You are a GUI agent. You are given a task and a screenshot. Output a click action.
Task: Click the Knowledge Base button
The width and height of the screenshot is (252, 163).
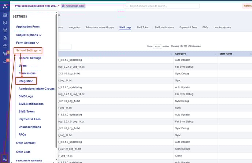coord(73,6)
